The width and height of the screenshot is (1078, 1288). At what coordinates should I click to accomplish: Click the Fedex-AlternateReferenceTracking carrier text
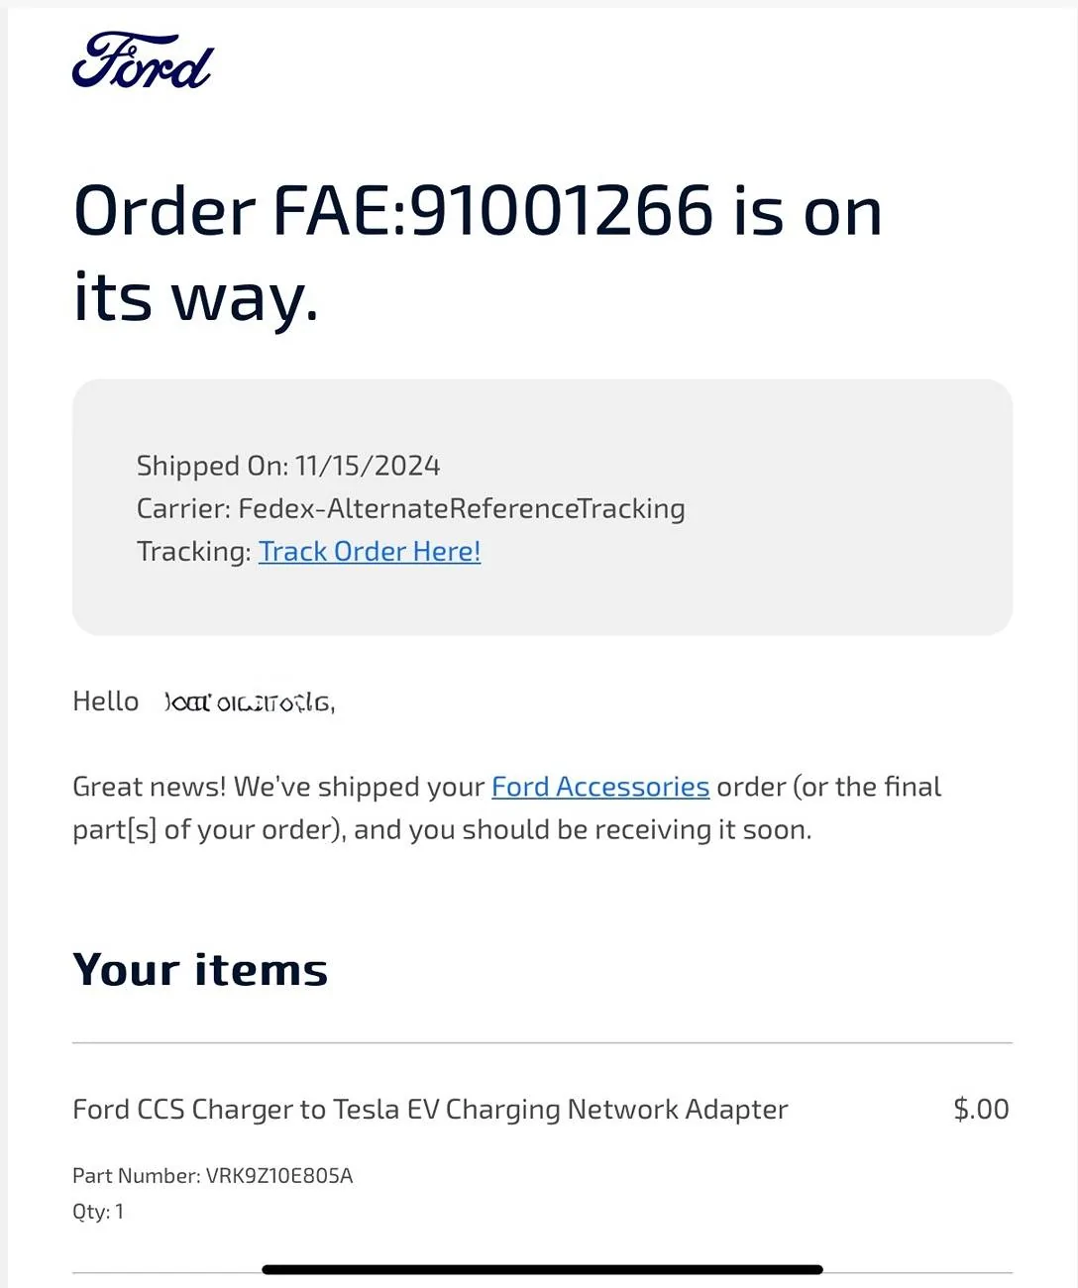pos(461,508)
